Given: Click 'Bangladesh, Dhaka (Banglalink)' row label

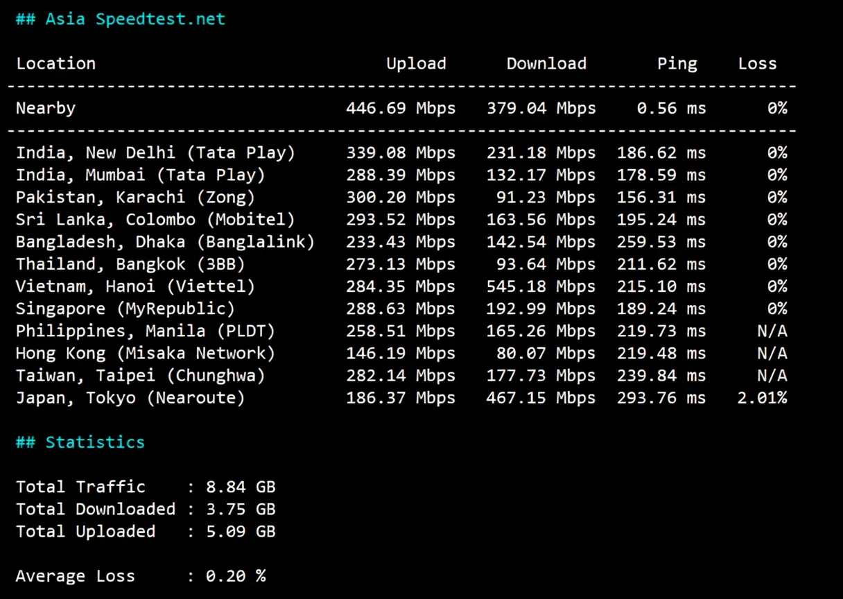Looking at the screenshot, I should pyautogui.click(x=166, y=242).
